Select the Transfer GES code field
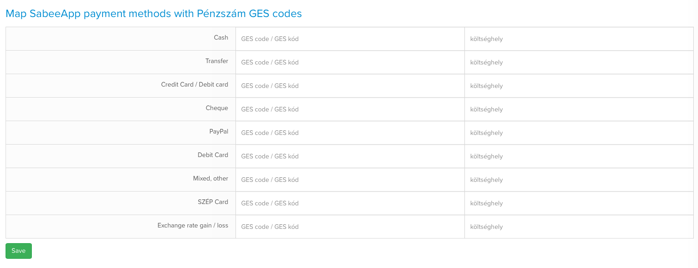This screenshot has height=268, width=698. [x=350, y=63]
